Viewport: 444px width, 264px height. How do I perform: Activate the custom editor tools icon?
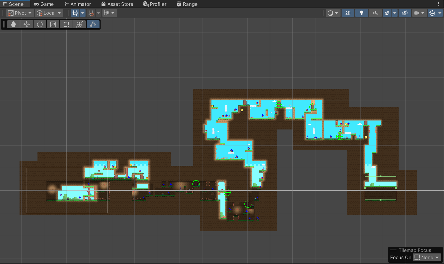coord(93,24)
